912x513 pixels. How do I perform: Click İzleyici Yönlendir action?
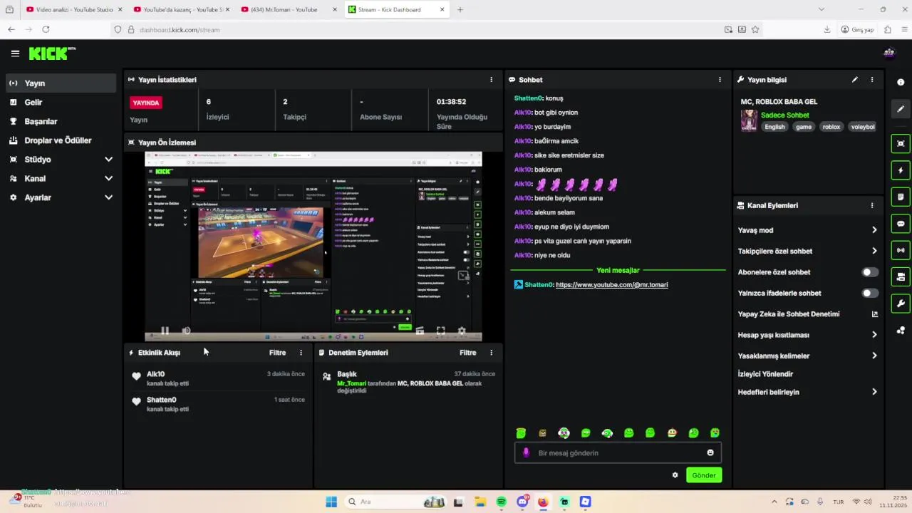click(765, 374)
